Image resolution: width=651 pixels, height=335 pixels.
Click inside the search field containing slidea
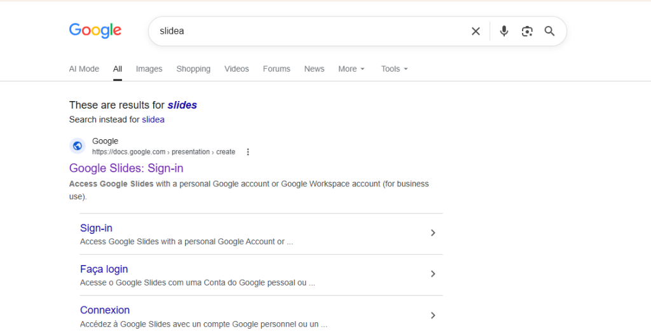(x=312, y=31)
